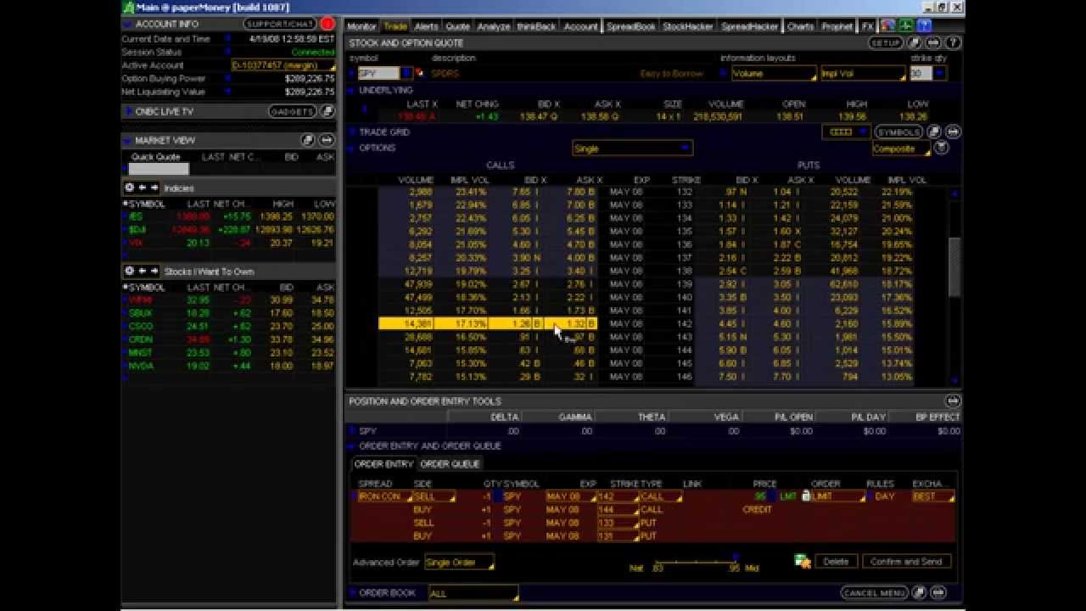Collapse Order Entry and Order Queue section

click(351, 446)
